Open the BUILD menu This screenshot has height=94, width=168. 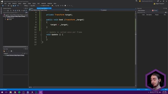[20, 3]
